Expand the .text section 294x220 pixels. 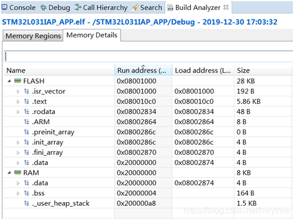pos(18,102)
